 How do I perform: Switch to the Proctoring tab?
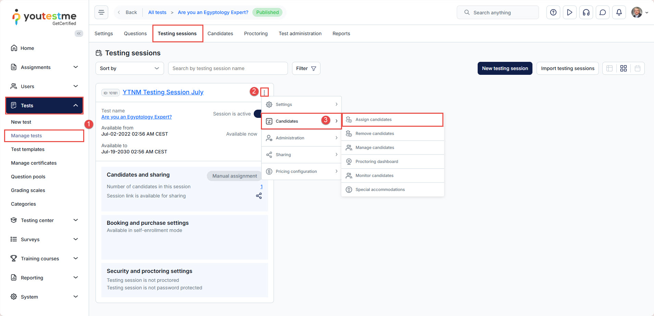(x=256, y=33)
